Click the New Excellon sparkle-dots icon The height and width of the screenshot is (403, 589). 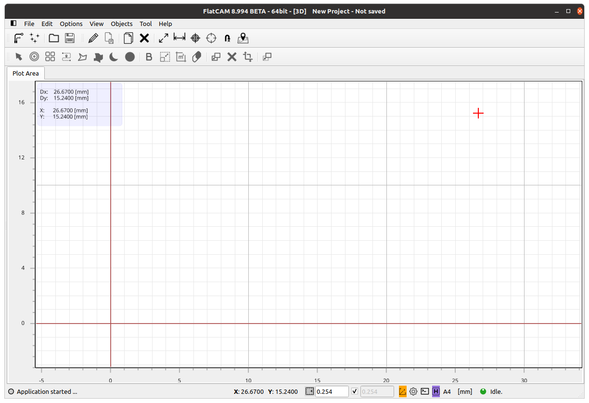pyautogui.click(x=34, y=38)
